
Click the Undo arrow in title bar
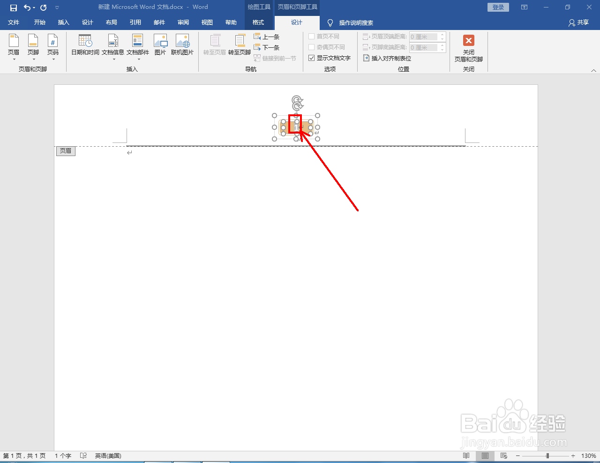point(26,7)
